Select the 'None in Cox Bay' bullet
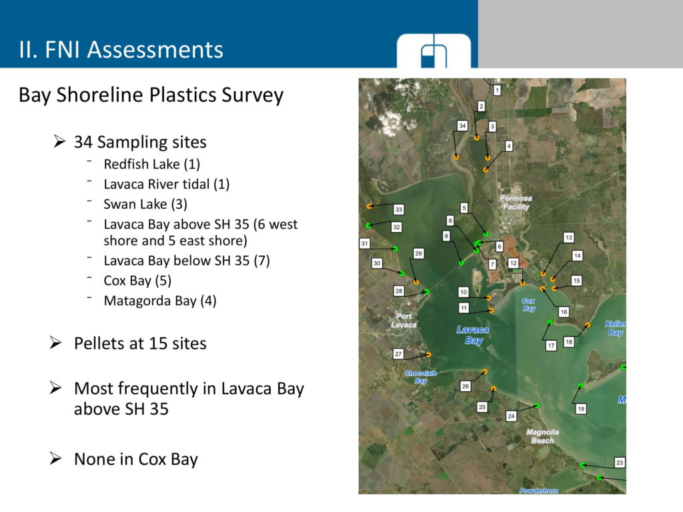The image size is (683, 512). click(135, 459)
